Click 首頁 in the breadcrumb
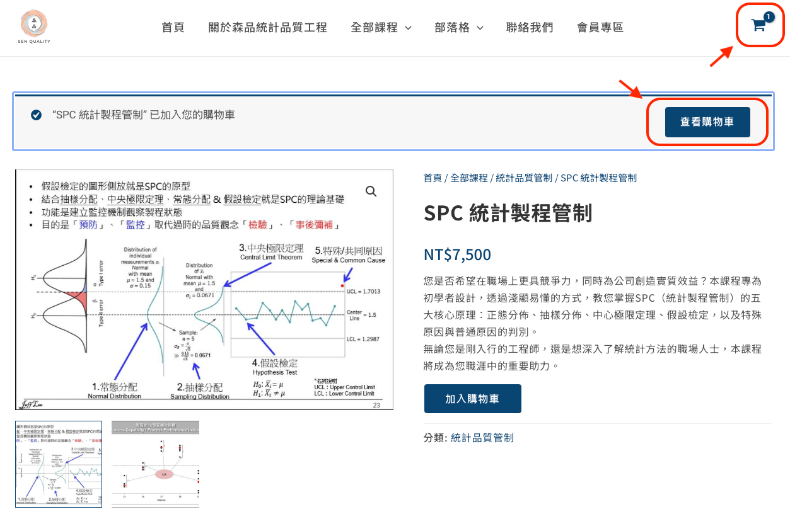 [433, 178]
